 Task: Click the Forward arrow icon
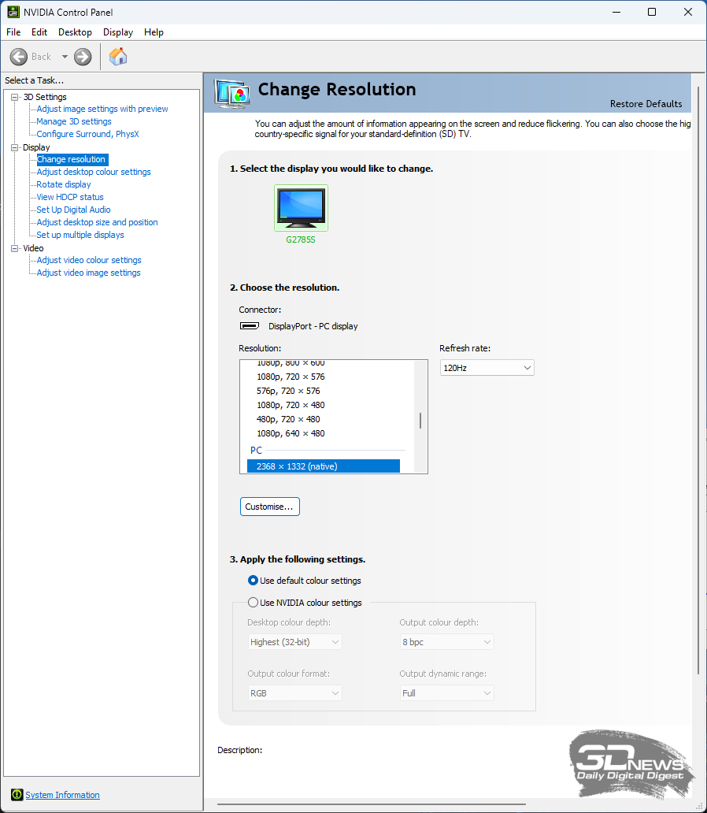[83, 57]
